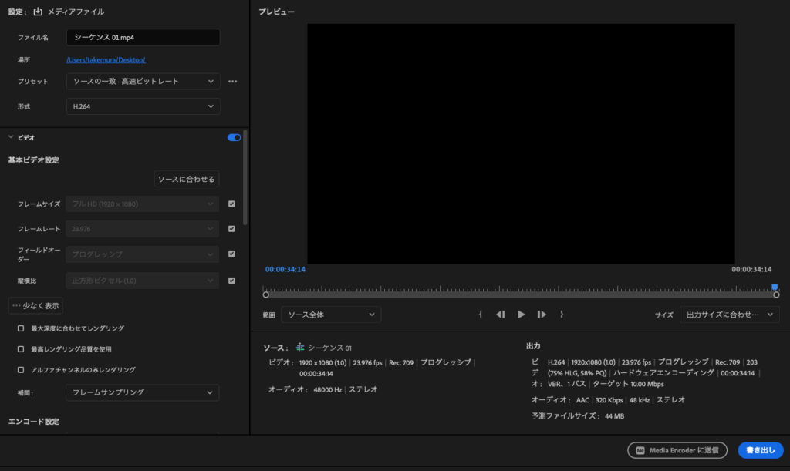The image size is (790, 471).
Task: Open the プリセット dropdown
Action: [x=143, y=82]
